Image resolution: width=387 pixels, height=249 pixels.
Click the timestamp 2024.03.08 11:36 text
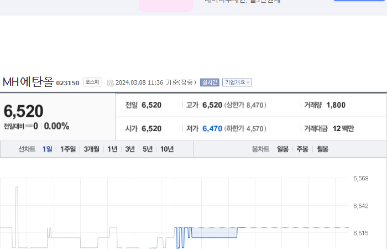(139, 82)
